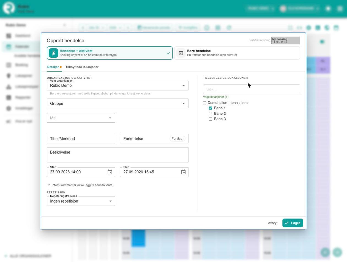This screenshot has width=347, height=262.
Task: Click the running figure activity icon
Action: pos(53,53)
